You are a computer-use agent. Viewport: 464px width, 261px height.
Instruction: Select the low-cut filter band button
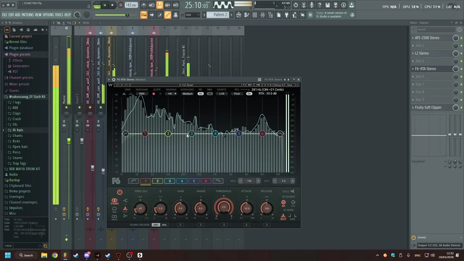coord(133,181)
